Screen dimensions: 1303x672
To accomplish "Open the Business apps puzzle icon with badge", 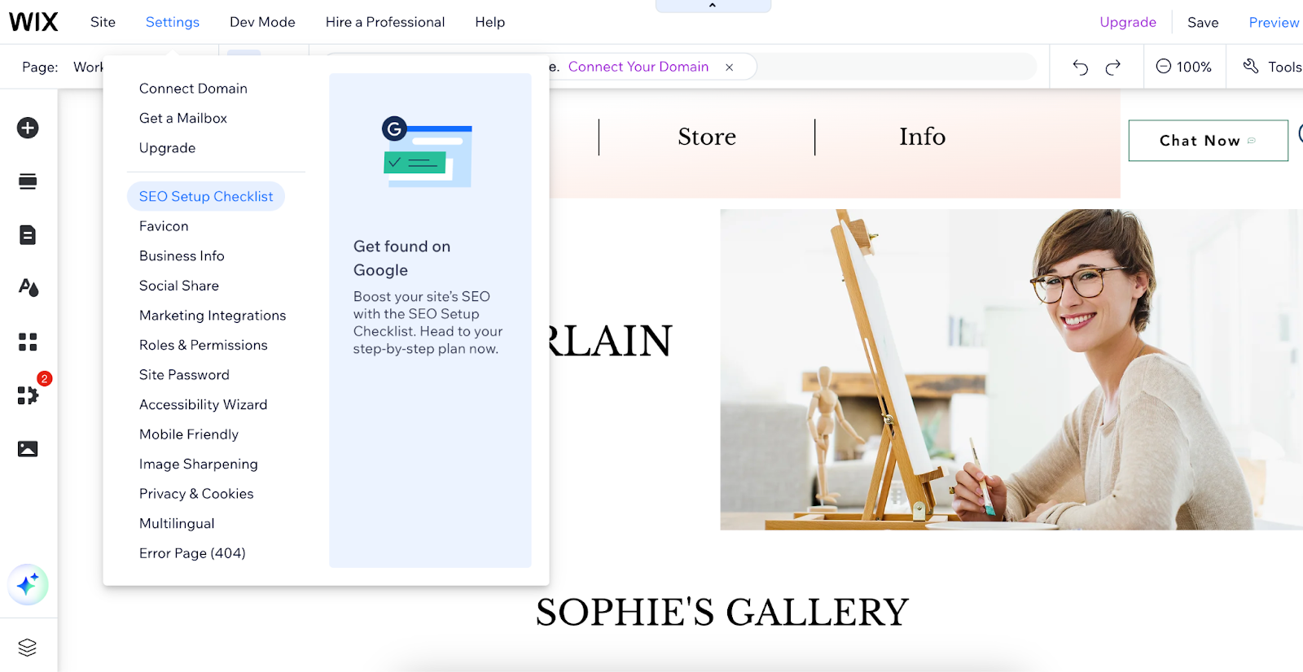I will (28, 395).
